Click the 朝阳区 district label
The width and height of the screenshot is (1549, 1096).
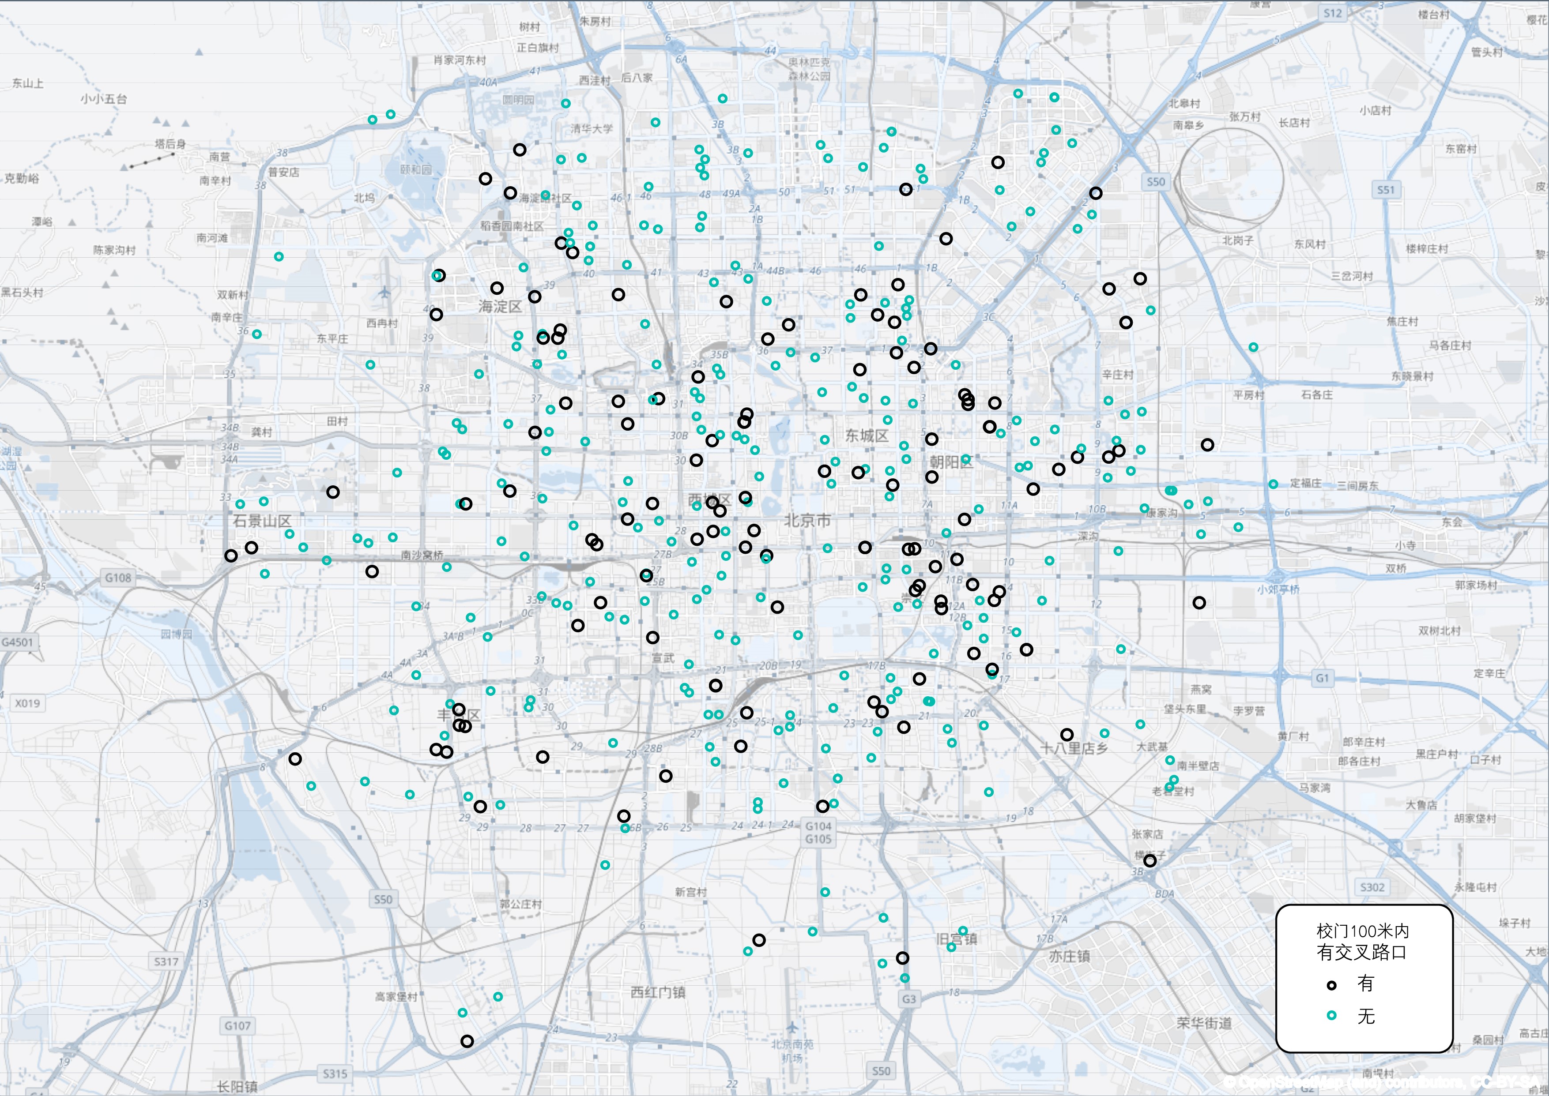point(951,462)
